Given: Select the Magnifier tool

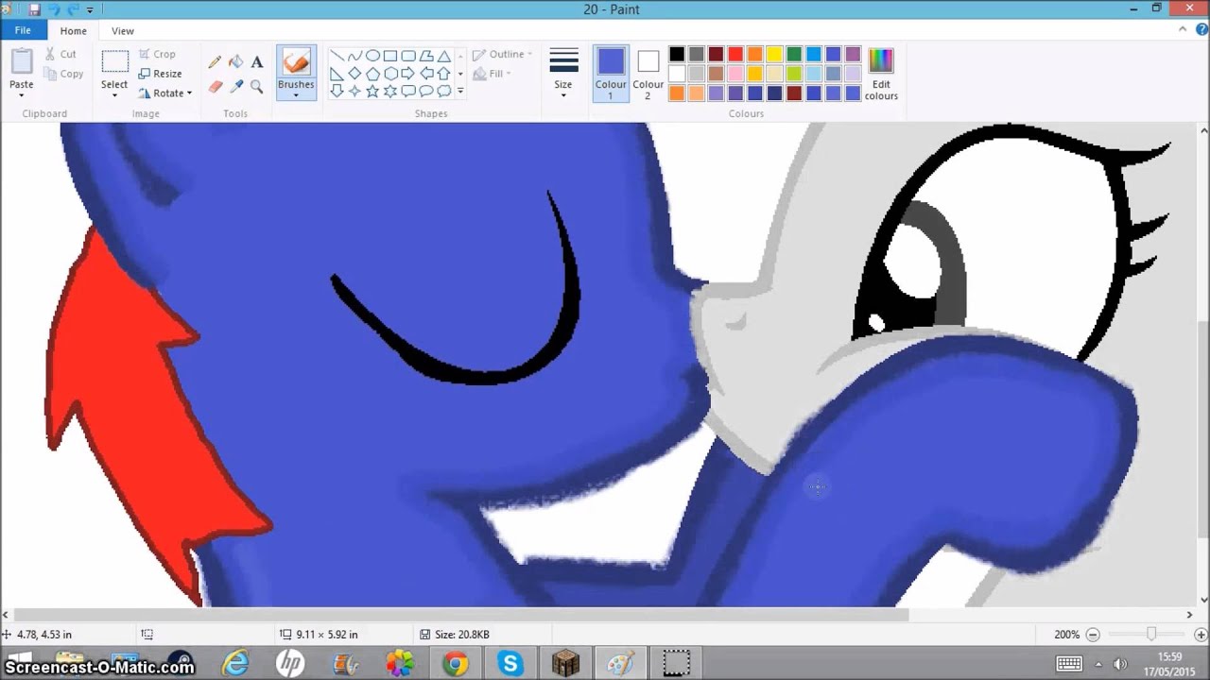Looking at the screenshot, I should point(257,86).
